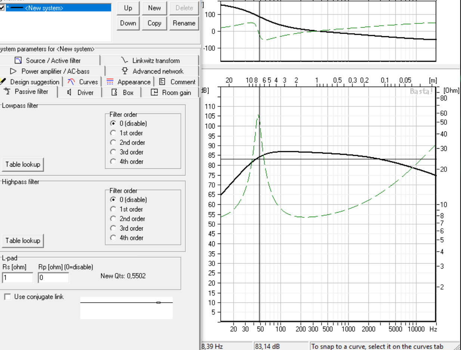Viewport: 461px width, 350px height.
Task: Click the Passive filter tab icon
Action: coord(7,92)
